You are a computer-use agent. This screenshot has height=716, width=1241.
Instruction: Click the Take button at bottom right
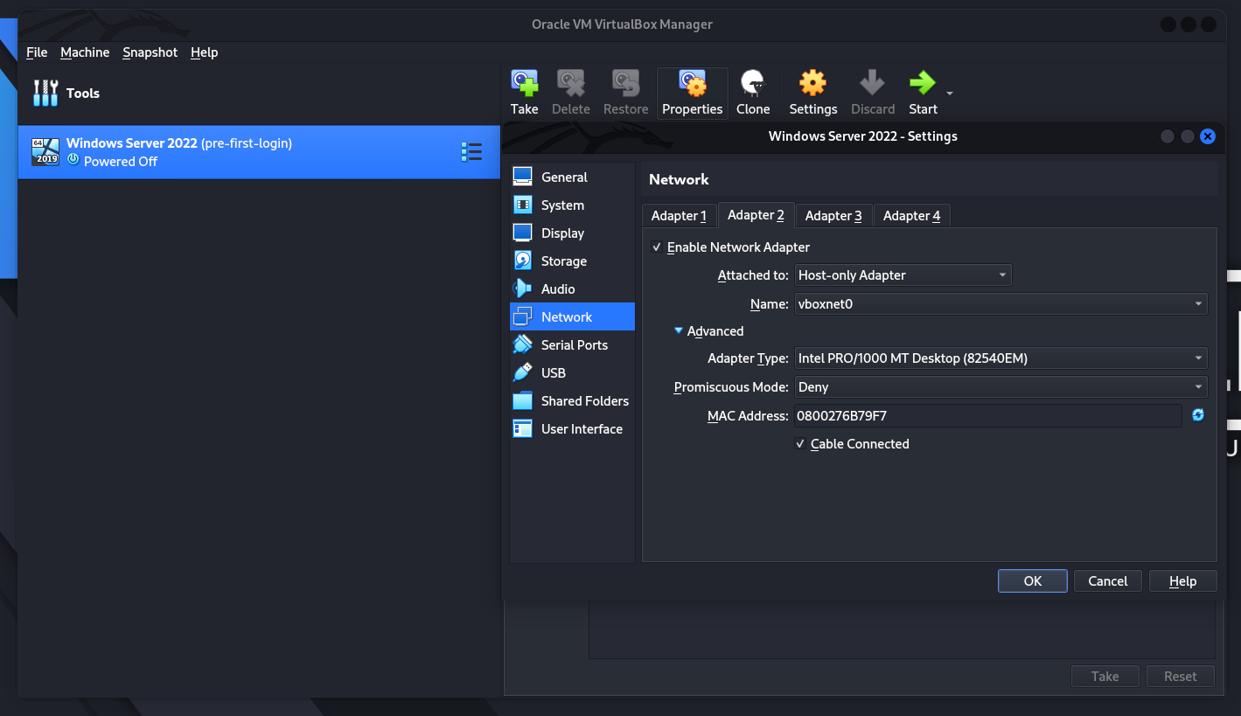point(1105,677)
